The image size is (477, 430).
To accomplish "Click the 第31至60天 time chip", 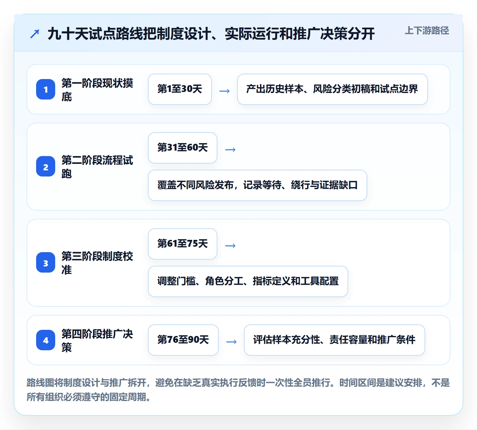I will tap(183, 148).
